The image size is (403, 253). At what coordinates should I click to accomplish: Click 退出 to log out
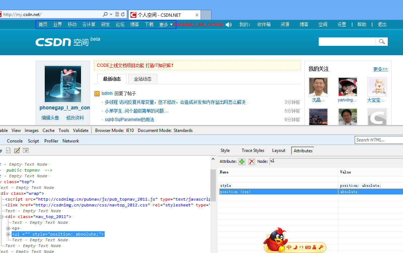(x=382, y=24)
